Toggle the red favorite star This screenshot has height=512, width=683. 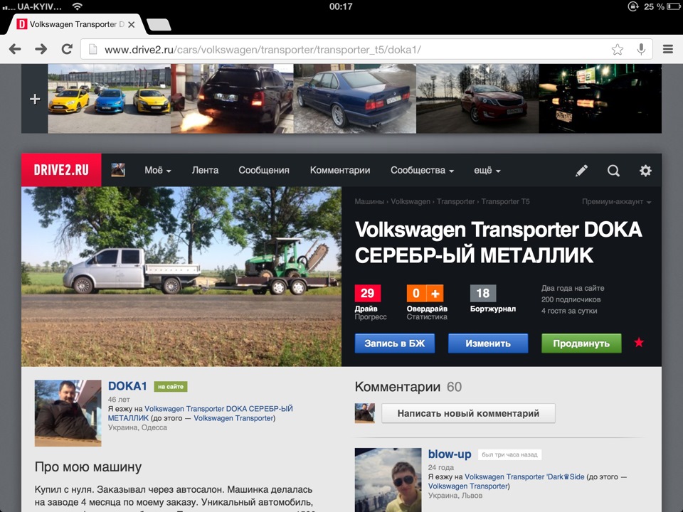click(639, 343)
